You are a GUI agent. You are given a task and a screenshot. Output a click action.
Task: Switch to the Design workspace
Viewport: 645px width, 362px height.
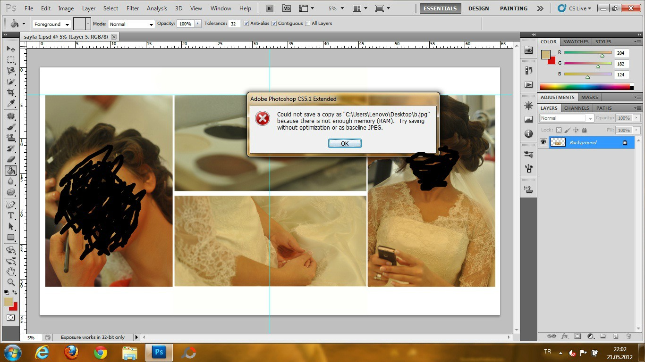478,8
